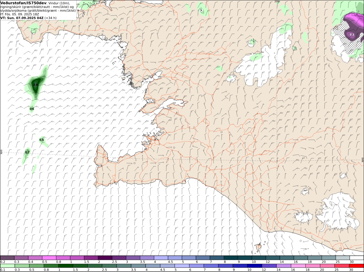Pick the red lower-row swatch at 30
This screenshot has height=272, width=364.
[357, 266]
